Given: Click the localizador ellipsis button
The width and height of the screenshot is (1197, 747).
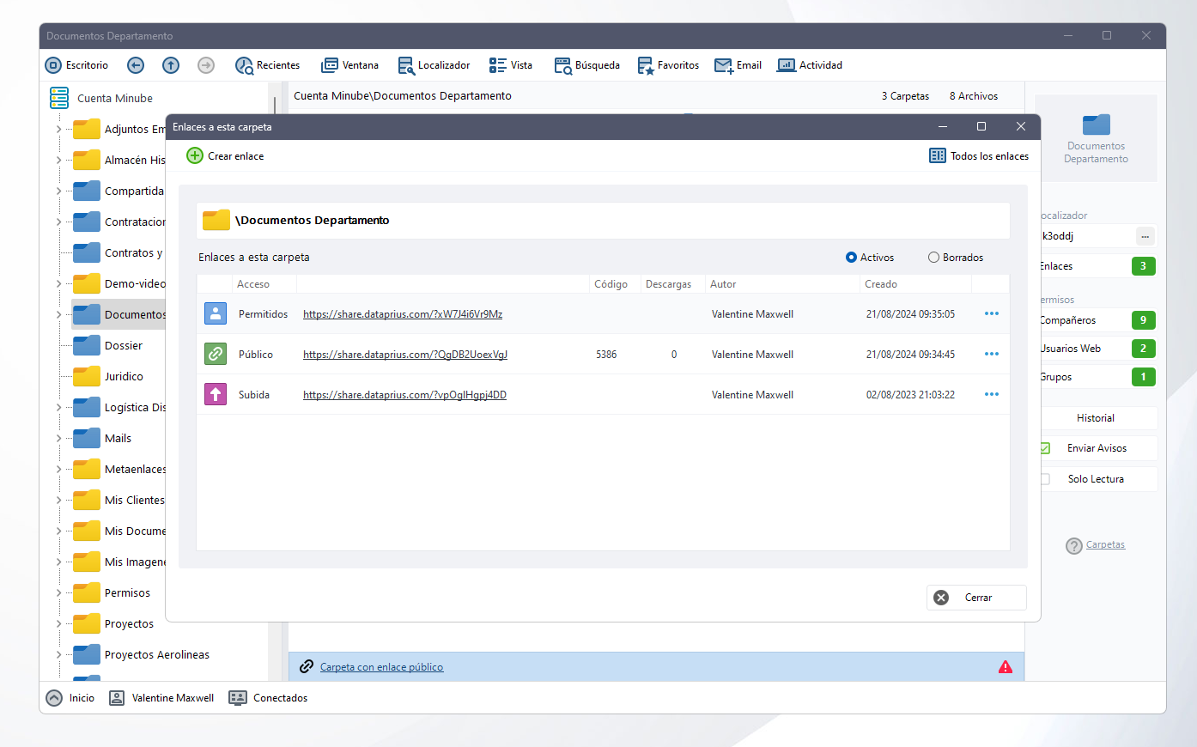Looking at the screenshot, I should (x=1145, y=236).
